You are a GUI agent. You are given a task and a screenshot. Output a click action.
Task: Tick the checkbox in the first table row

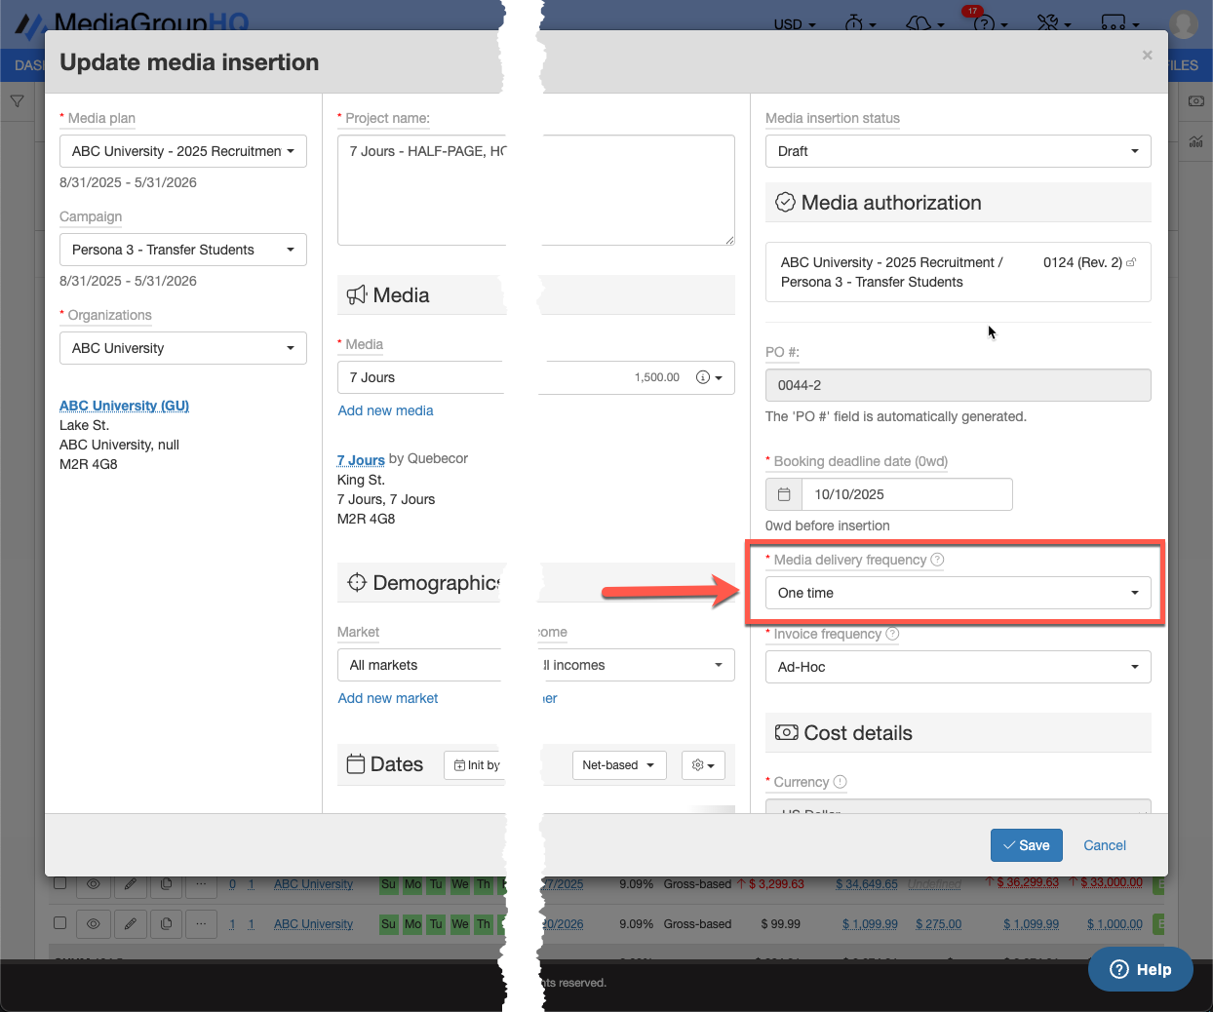point(60,883)
